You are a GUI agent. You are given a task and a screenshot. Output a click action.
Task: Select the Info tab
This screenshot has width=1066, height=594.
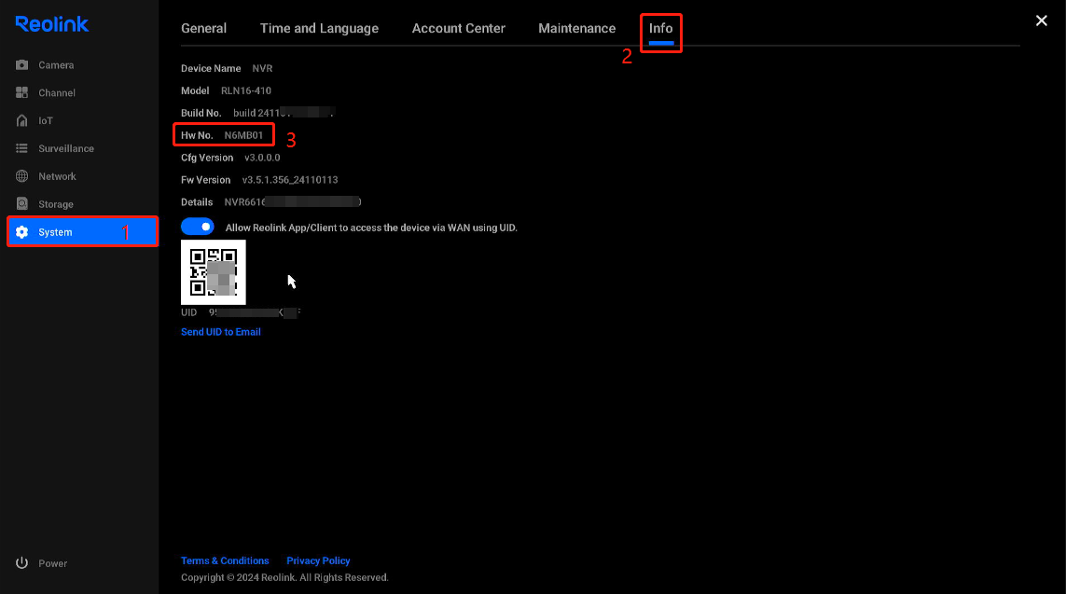tap(660, 28)
